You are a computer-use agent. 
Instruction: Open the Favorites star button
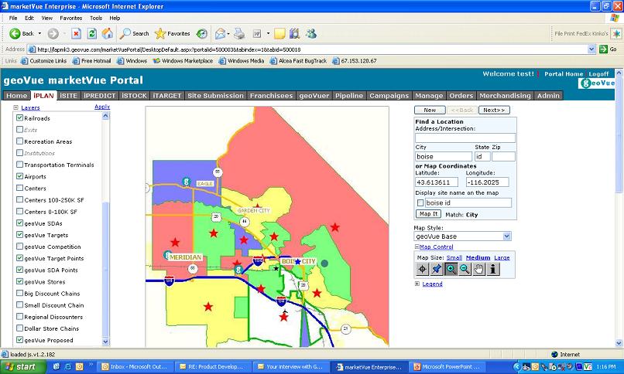(173, 34)
